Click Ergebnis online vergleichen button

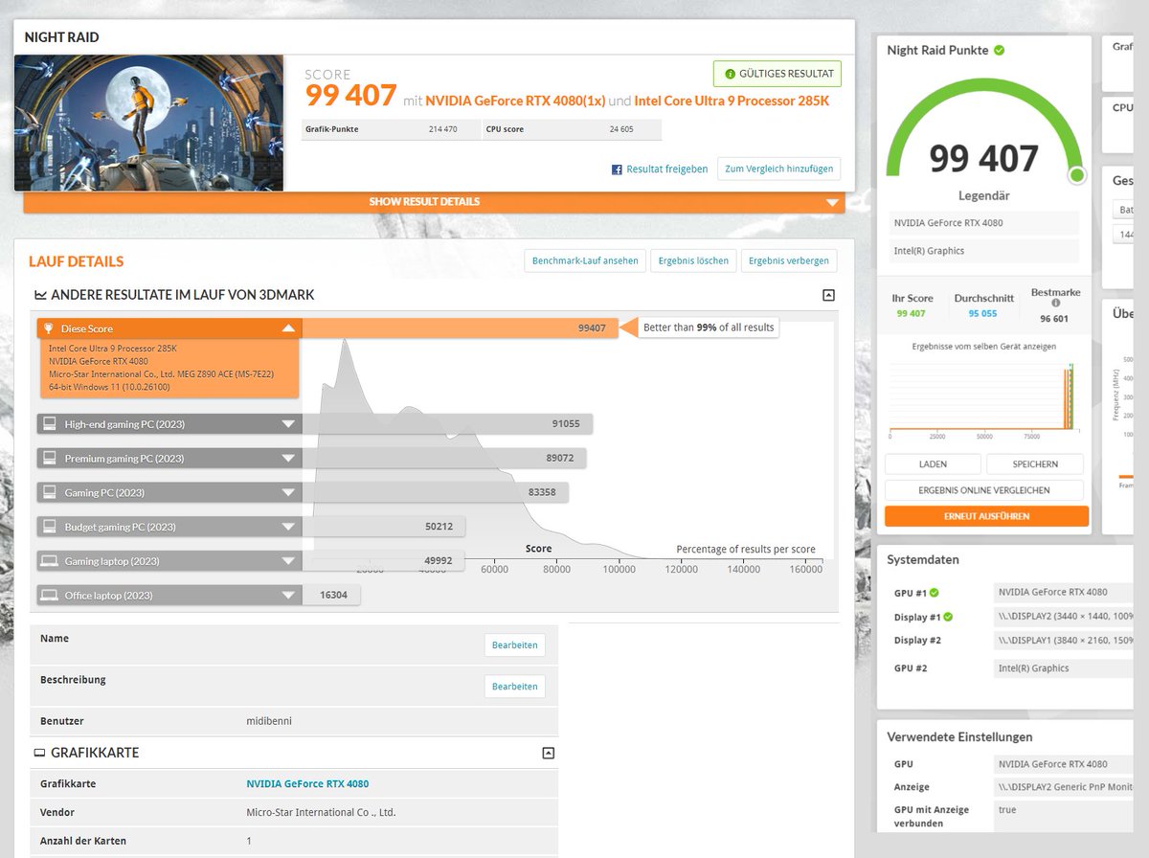984,490
